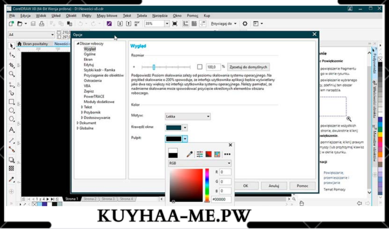Click the Import icon in toolbar
Screen dimensions: 389x229
pos(120,24)
